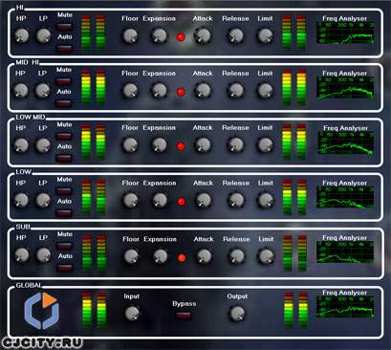Click the GLOBAL Output knob
Image resolution: width=391 pixels, height=350 pixels.
[x=237, y=314]
